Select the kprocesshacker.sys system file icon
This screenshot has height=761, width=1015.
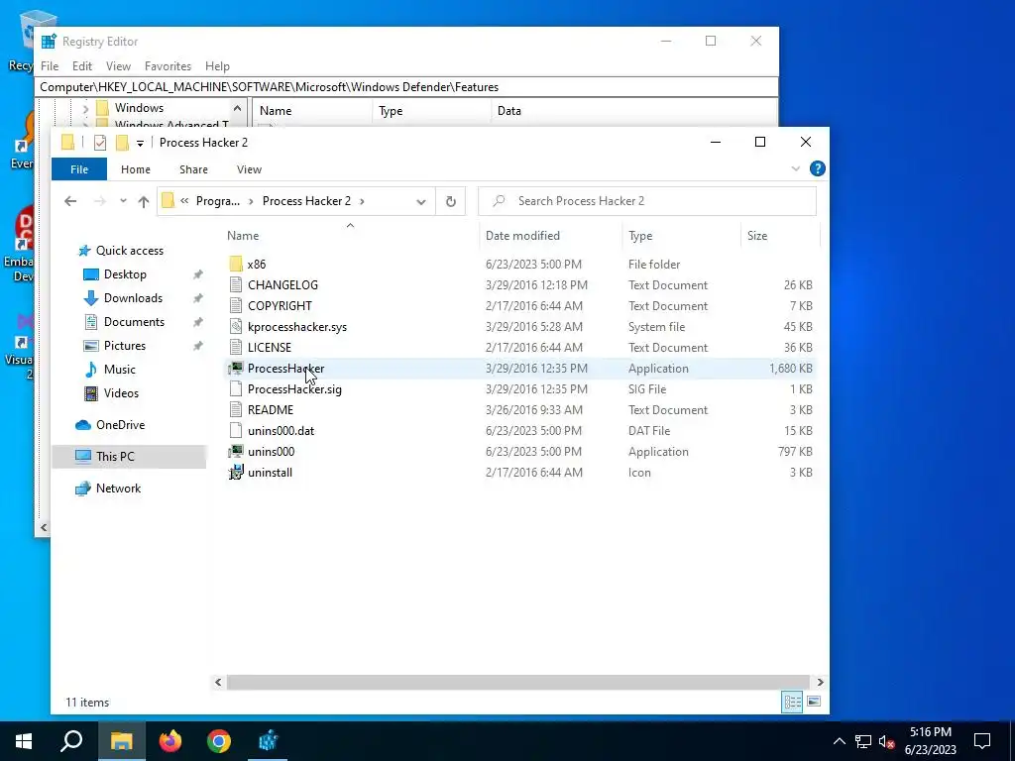pos(236,327)
